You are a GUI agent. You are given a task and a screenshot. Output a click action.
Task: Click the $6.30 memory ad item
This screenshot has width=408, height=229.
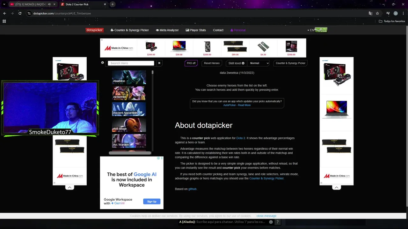pos(263,48)
